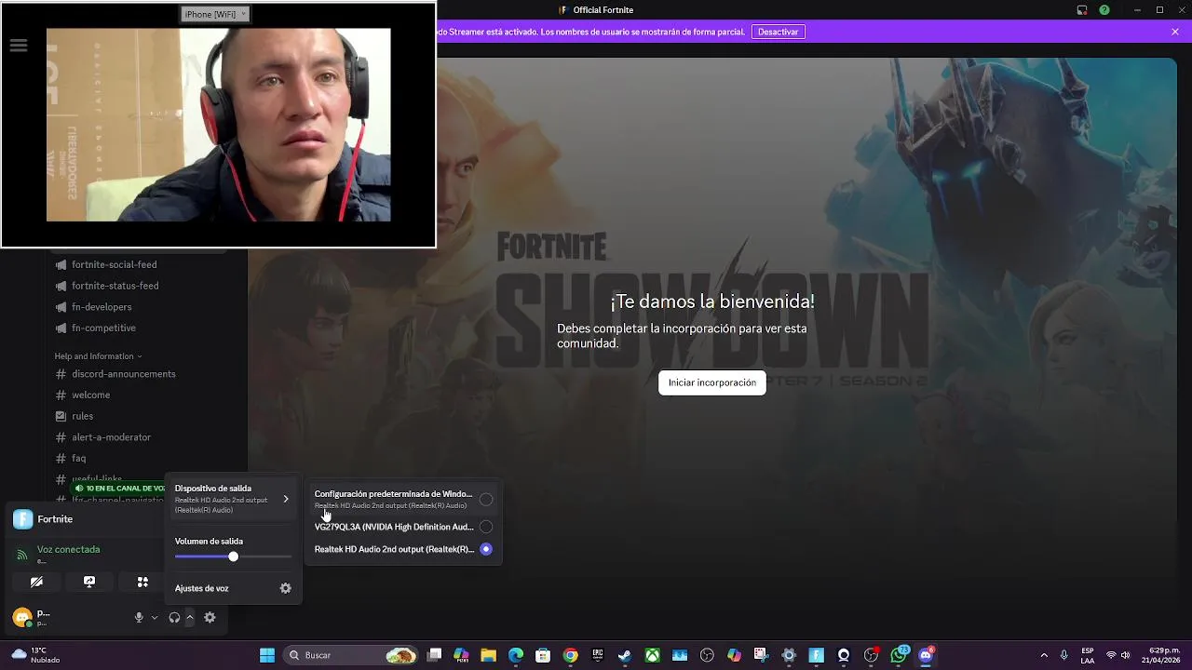Open the activities button in voice panel
Viewport: 1192px width, 670px height.
click(142, 582)
